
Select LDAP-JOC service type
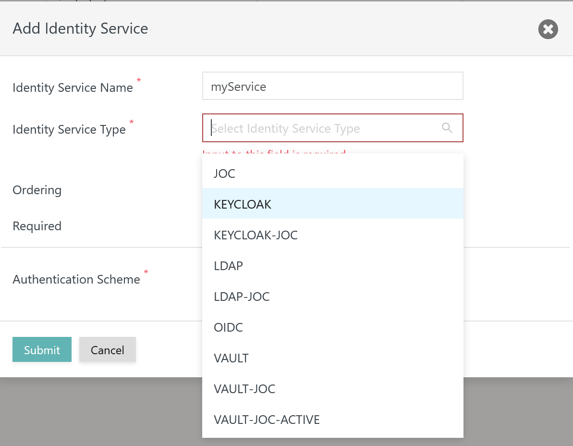332,296
